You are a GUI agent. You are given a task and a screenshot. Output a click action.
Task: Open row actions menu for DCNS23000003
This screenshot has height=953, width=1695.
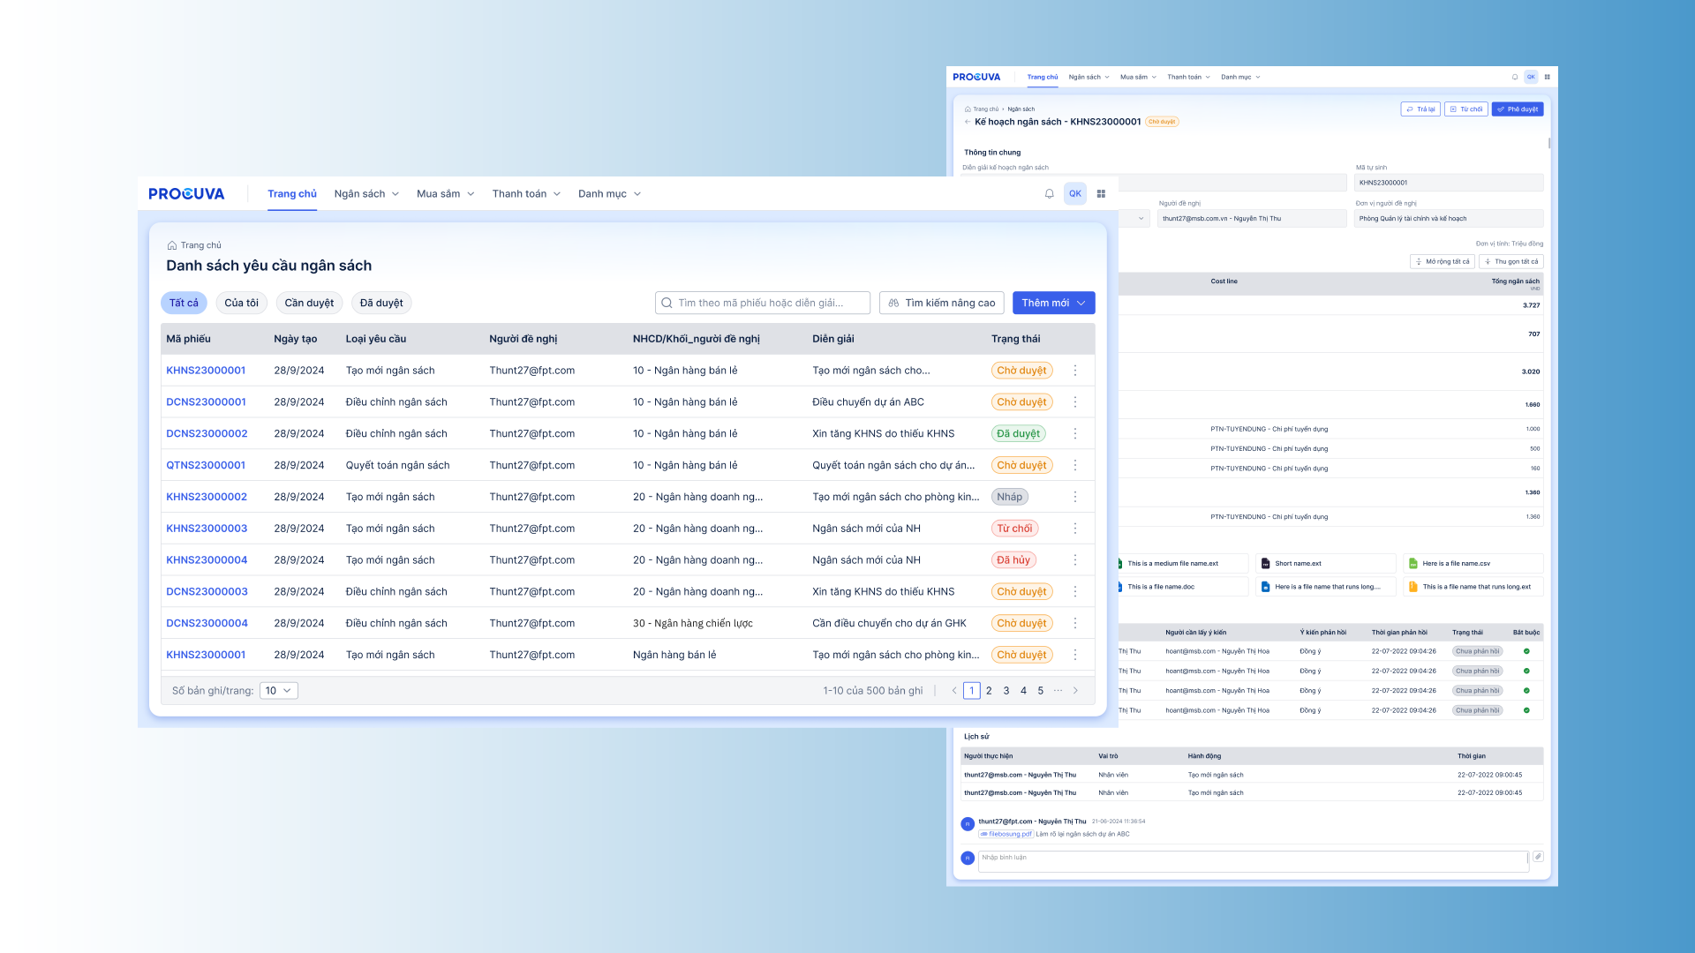coord(1075,592)
